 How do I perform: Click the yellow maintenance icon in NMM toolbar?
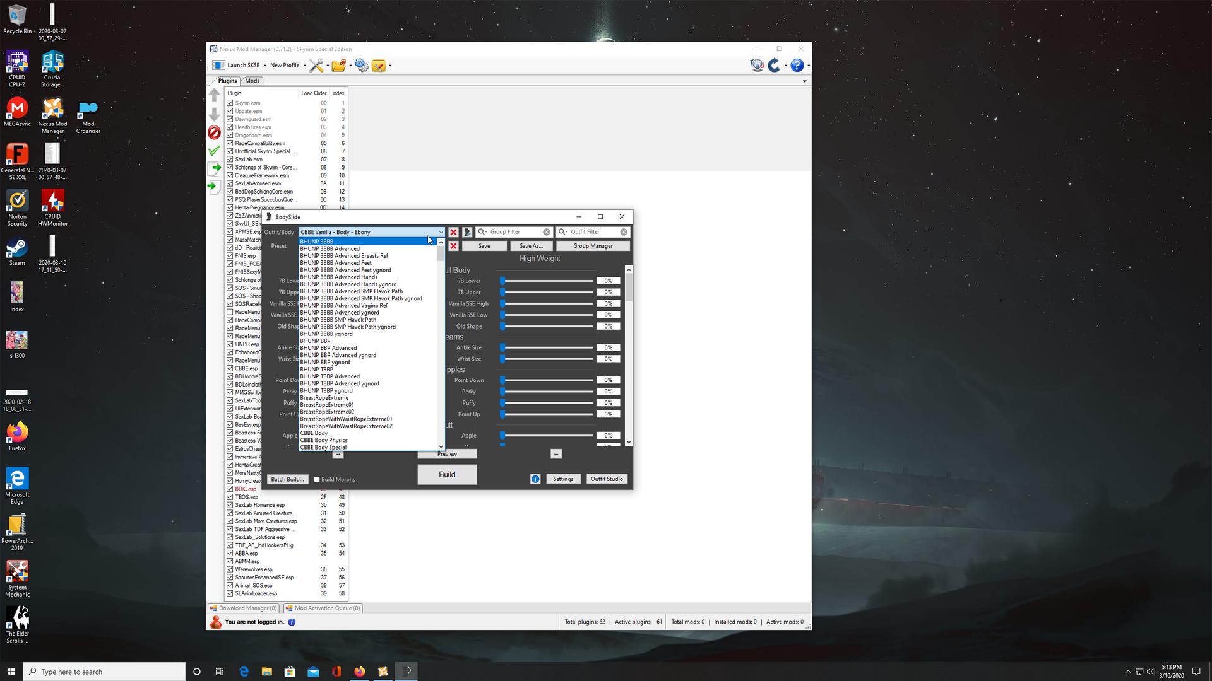[378, 66]
